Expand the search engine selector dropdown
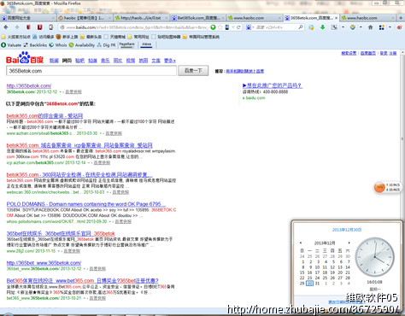The image size is (405, 316). tap(249, 27)
